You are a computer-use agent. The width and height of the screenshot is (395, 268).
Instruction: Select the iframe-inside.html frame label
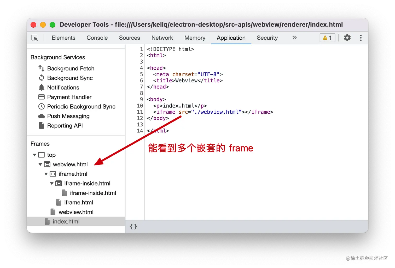click(x=88, y=184)
